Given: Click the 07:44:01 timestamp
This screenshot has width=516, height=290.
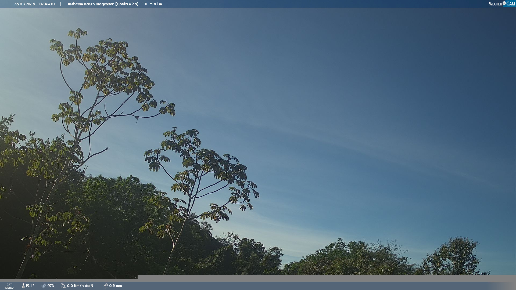Looking at the screenshot, I should (47, 4).
